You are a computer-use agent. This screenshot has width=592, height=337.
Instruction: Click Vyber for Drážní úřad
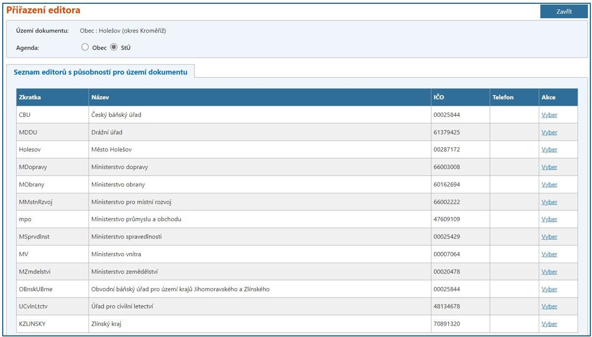[549, 132]
